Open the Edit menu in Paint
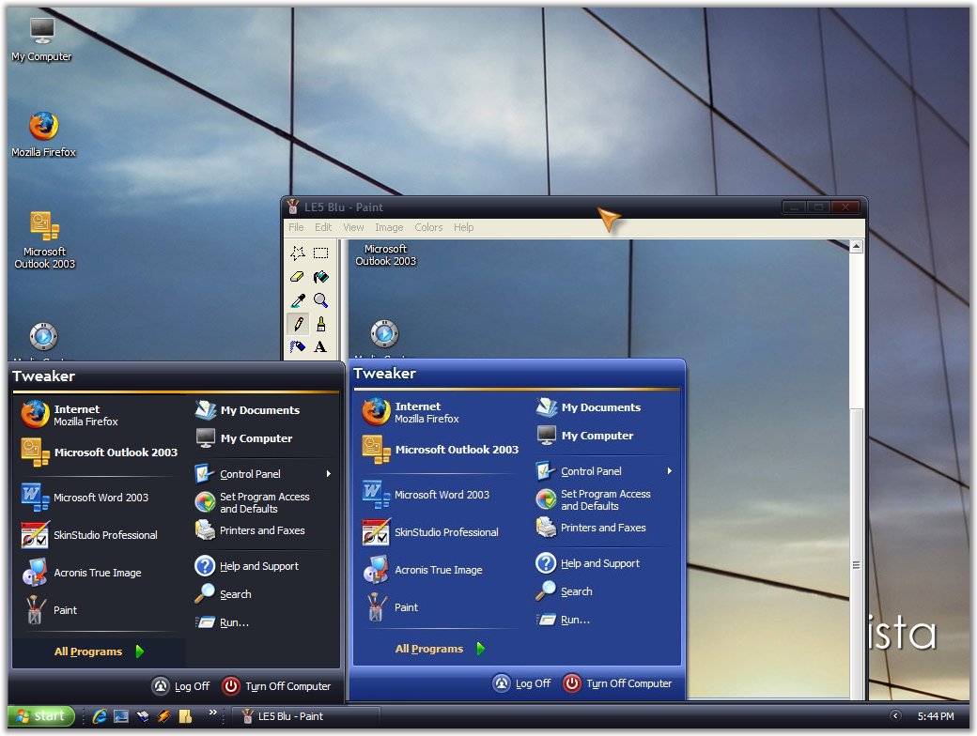977x736 pixels. [x=323, y=227]
